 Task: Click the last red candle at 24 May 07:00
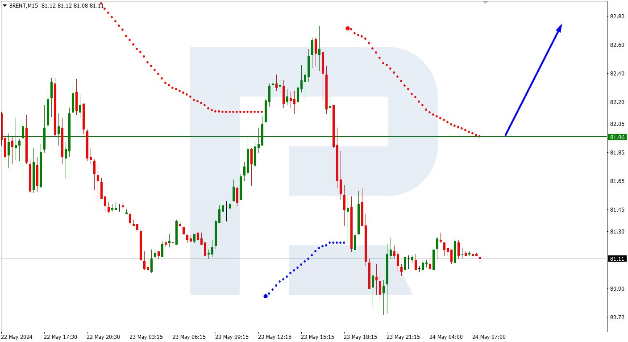(480, 258)
